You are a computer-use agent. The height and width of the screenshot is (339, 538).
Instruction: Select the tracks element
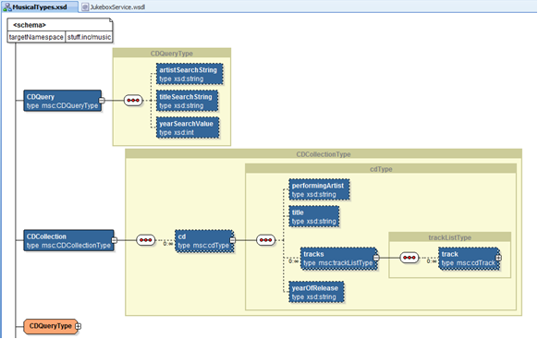339,259
